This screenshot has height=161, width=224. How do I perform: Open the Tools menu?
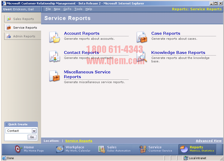78,9
